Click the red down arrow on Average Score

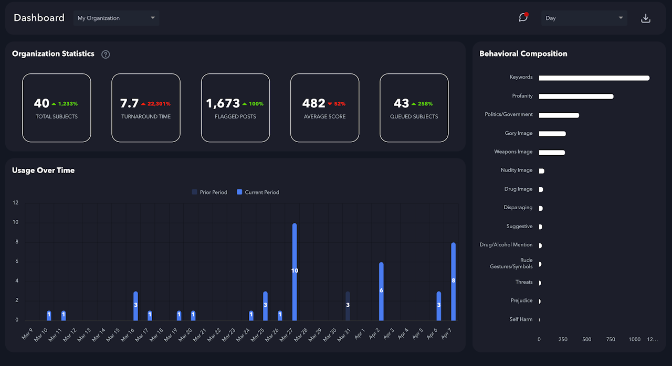click(x=330, y=104)
